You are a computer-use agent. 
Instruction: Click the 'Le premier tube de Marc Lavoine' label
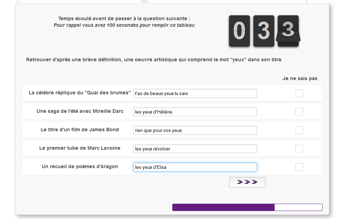[x=80, y=148]
